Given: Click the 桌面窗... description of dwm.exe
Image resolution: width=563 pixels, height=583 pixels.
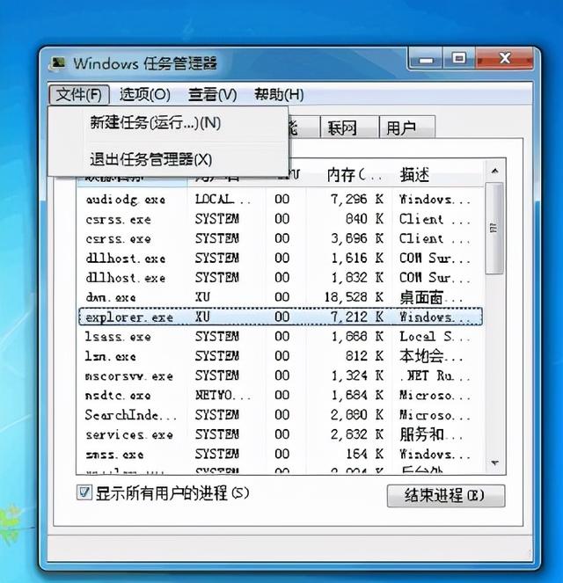Looking at the screenshot, I should click(431, 297).
